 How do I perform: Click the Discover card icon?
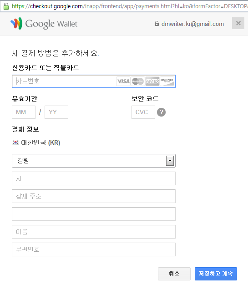[167, 81]
